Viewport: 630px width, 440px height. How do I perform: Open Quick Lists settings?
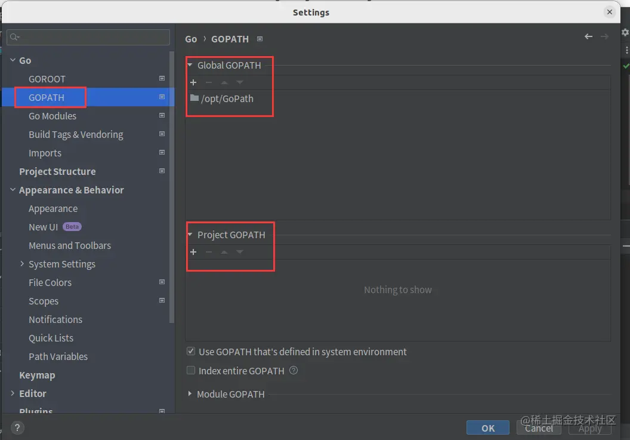tap(51, 338)
